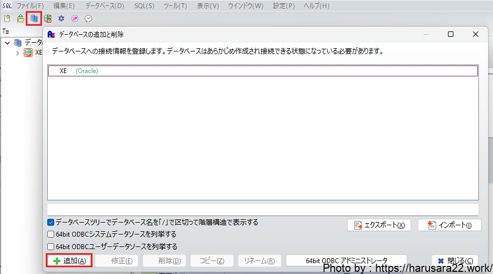493x274 pixels.
Task: Click the tree view icon above database panel
Action: coord(6,31)
